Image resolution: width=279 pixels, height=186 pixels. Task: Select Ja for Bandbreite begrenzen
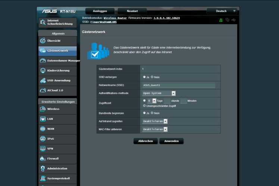[144, 113]
